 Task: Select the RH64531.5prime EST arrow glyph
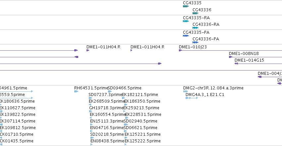pyautogui.click(x=76, y=91)
